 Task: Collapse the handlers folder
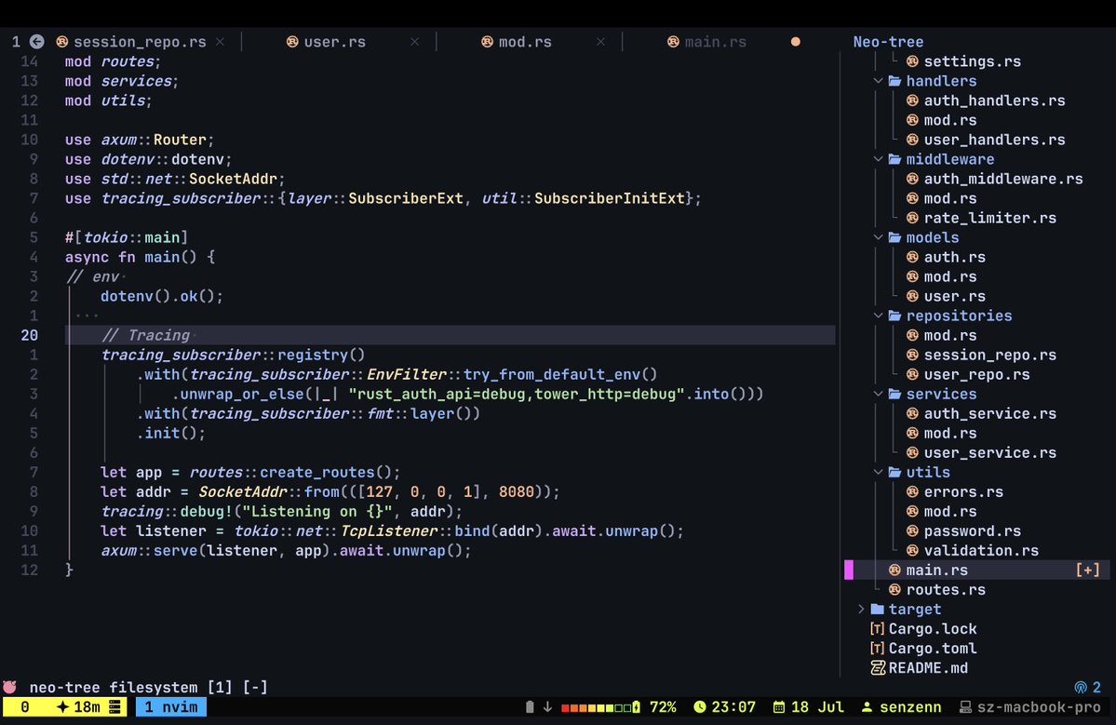pyautogui.click(x=879, y=81)
